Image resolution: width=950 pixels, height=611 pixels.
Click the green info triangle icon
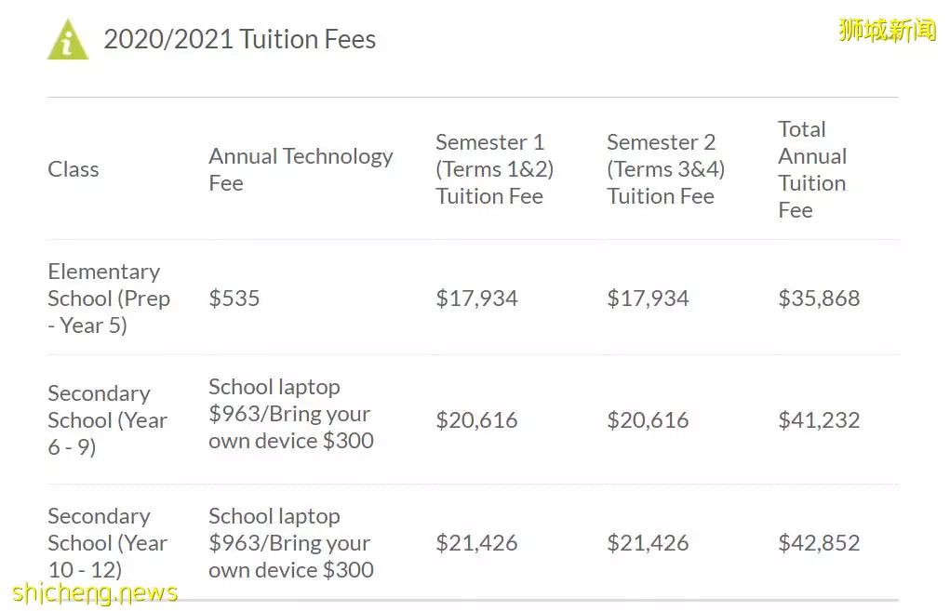pyautogui.click(x=68, y=39)
